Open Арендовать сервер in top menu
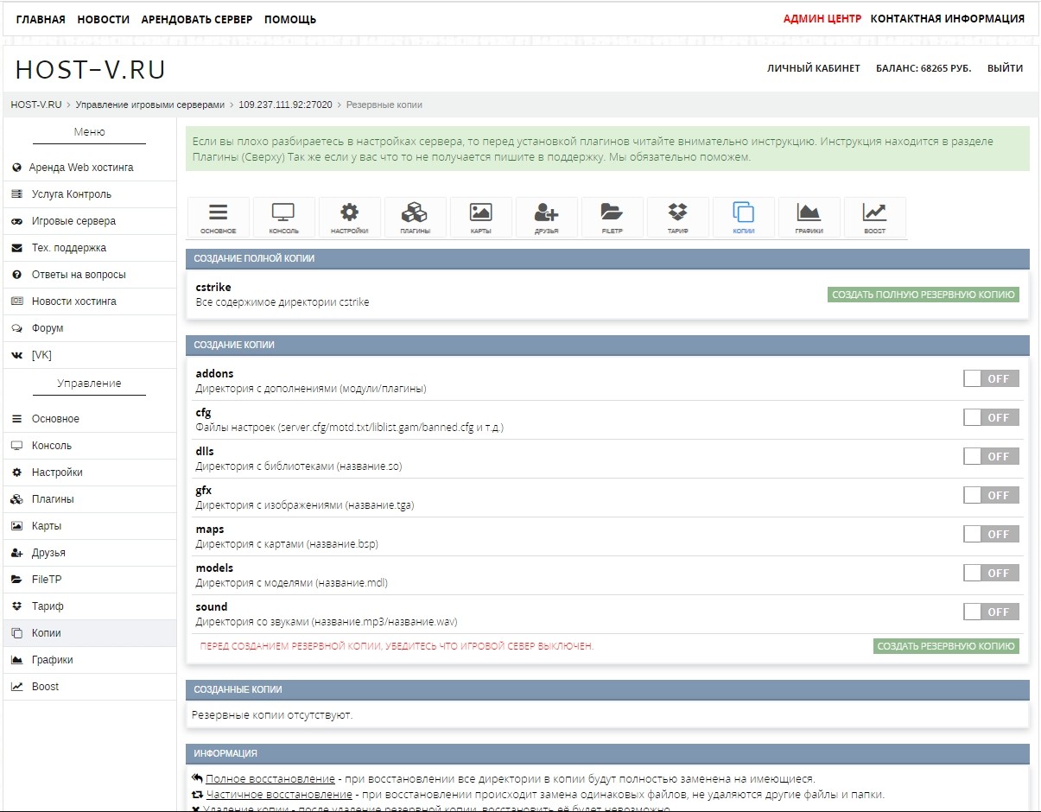The width and height of the screenshot is (1041, 812). pyautogui.click(x=197, y=19)
